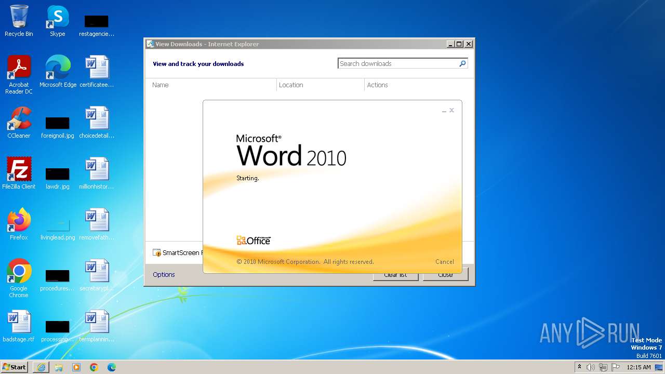The width and height of the screenshot is (665, 374).
Task: Select the certificatee Word document
Action: pyautogui.click(x=97, y=71)
